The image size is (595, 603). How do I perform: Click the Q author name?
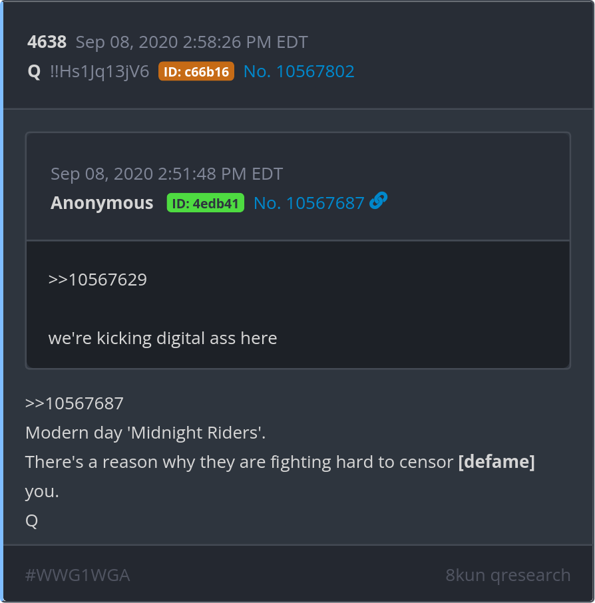point(34,71)
